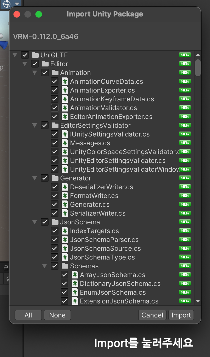Click the Schemas folder icon
Image resolution: width=210 pixels, height=357 pixels.
65,266
